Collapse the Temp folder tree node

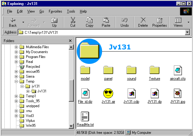tap(16, 81)
